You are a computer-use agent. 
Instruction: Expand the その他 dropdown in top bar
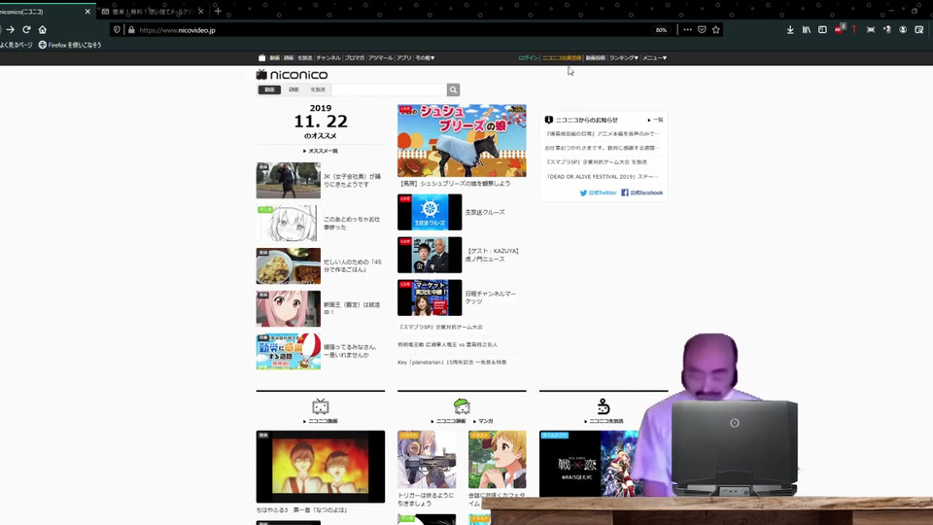coord(425,57)
